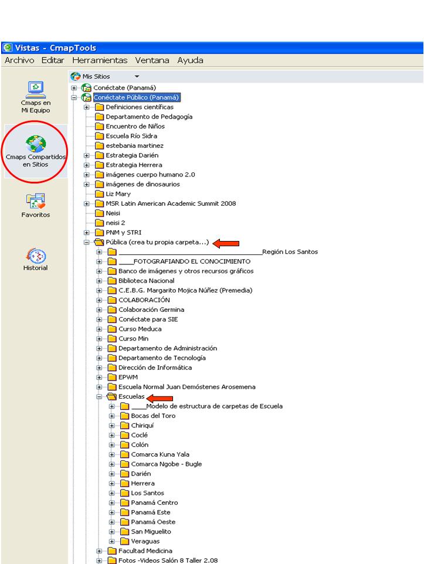Viewport: 424px width, 564px height.
Task: Click the Escuelas open folder icon
Action: click(x=112, y=397)
